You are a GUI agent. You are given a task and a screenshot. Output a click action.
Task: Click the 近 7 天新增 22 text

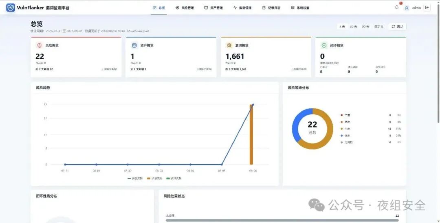pos(44,69)
